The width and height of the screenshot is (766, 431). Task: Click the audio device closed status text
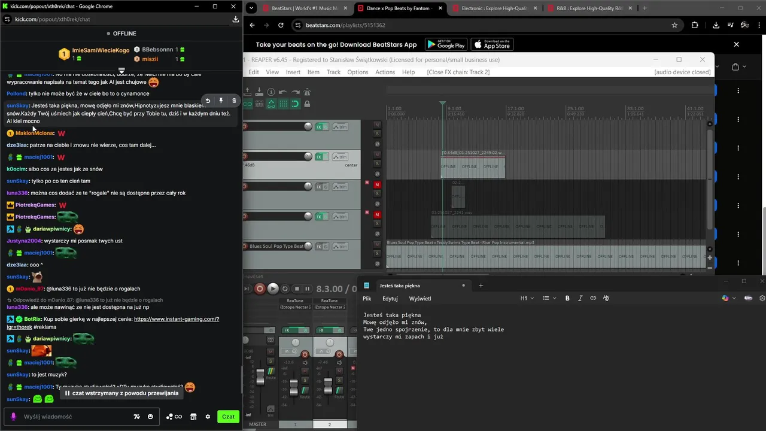(x=682, y=72)
